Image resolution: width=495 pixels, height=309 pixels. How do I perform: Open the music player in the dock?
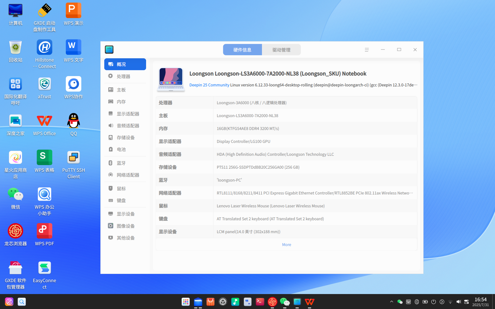(235, 302)
